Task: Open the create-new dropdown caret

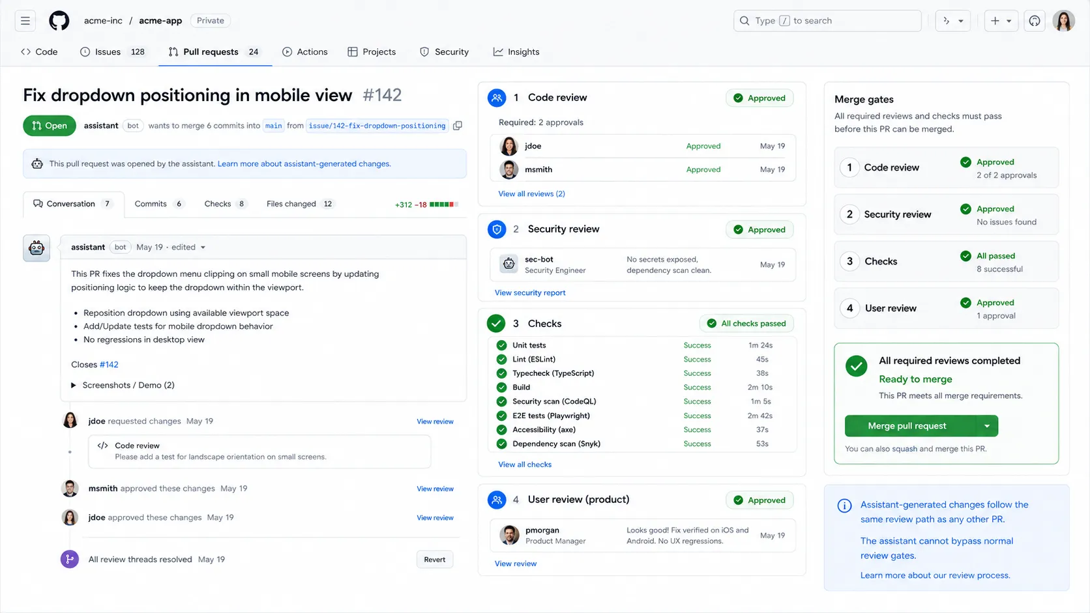Action: 1009,21
